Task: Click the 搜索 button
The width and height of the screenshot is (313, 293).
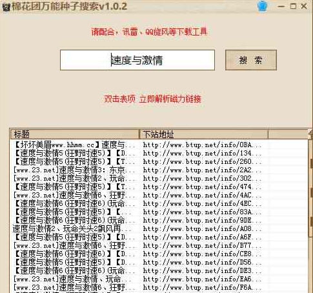Action: click(251, 60)
